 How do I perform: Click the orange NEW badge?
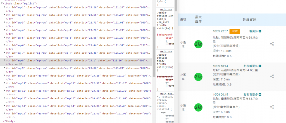point(235,31)
